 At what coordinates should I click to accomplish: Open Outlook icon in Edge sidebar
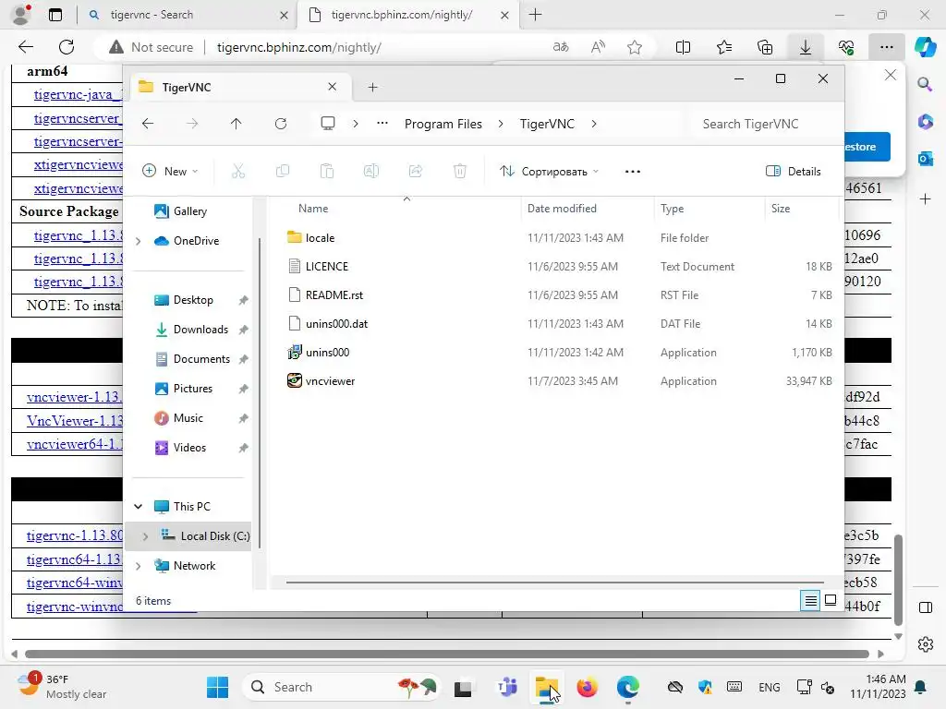click(925, 159)
